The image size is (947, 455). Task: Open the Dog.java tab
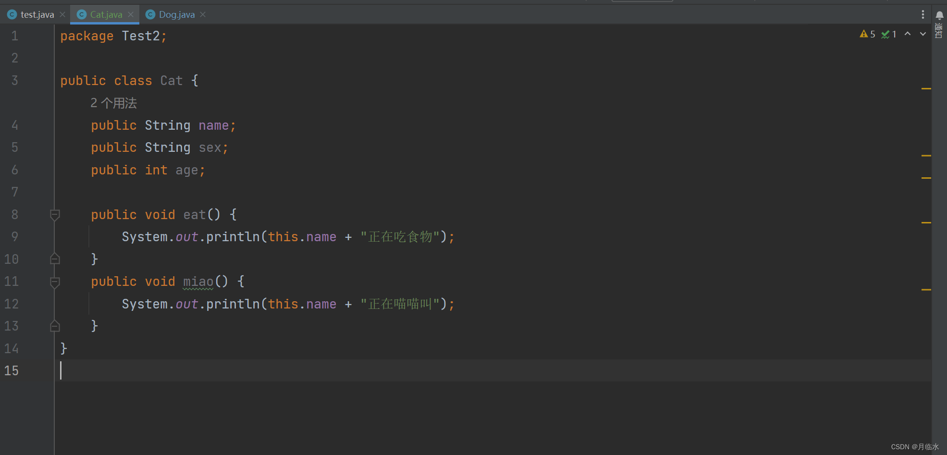point(177,14)
